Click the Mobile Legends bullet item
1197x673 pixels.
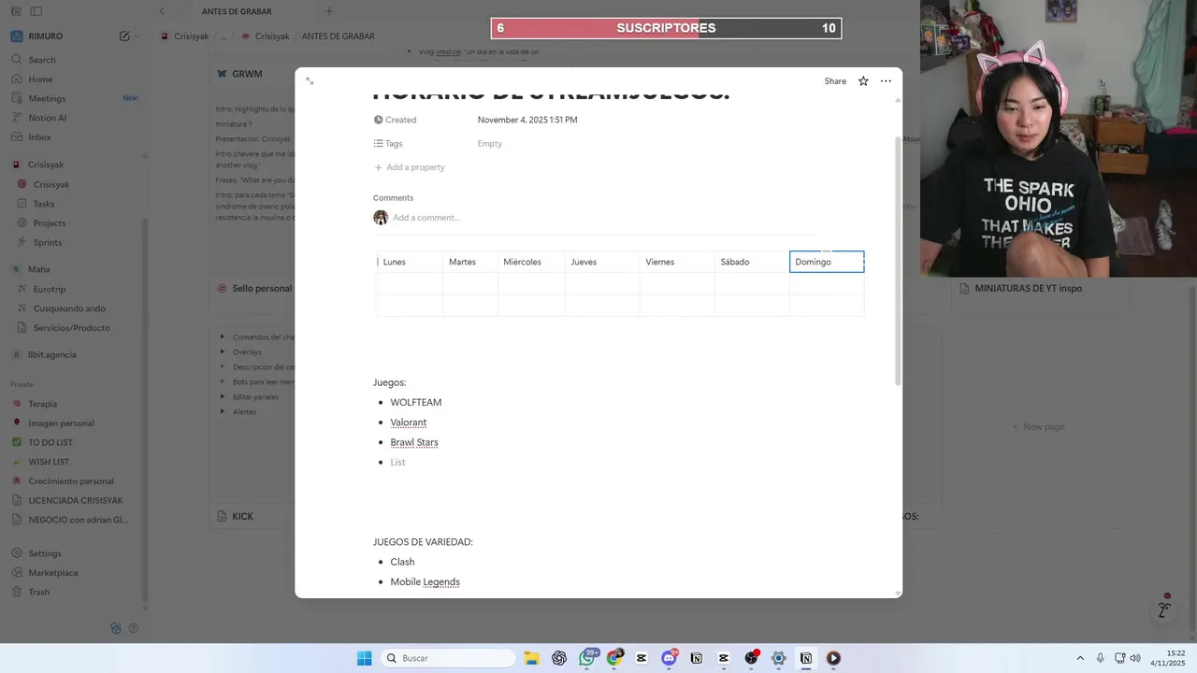[x=425, y=582]
